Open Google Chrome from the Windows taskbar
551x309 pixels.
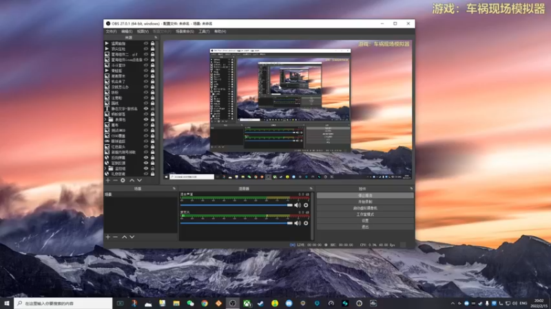205,303
